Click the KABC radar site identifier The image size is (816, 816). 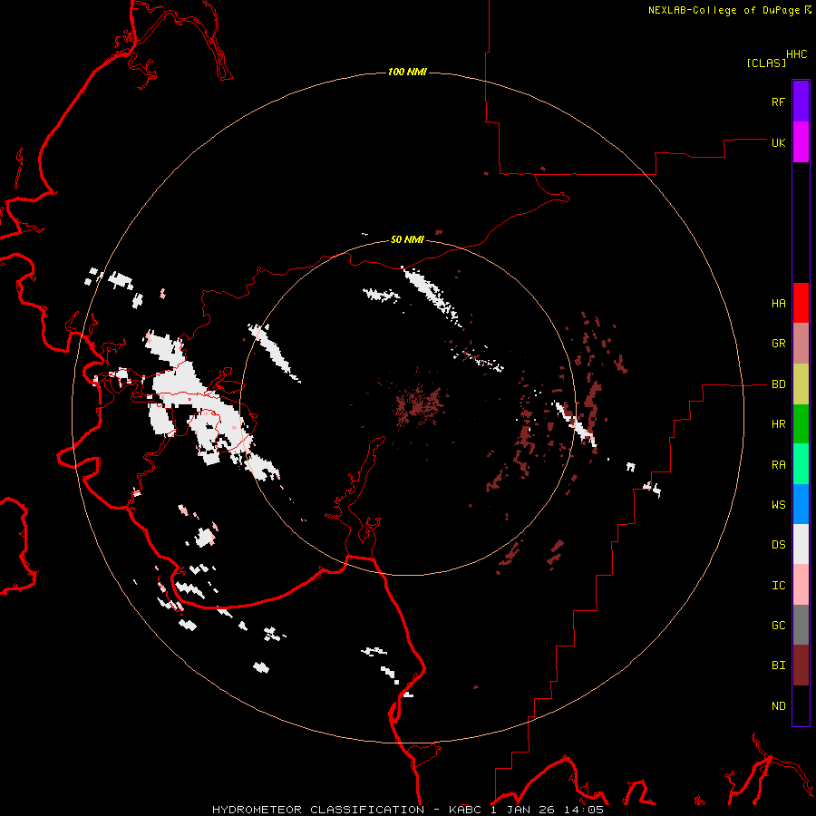point(465,810)
